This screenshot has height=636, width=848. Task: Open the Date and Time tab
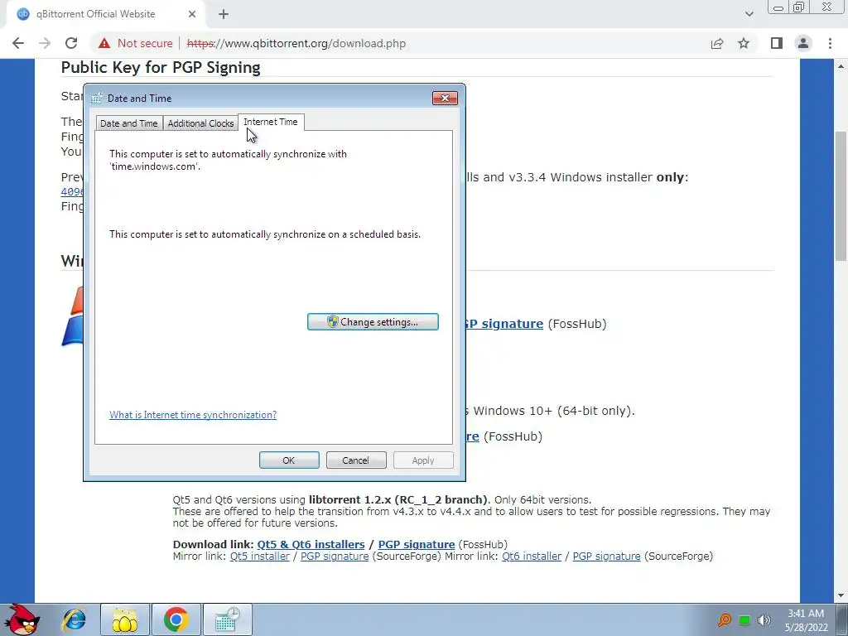pos(128,123)
